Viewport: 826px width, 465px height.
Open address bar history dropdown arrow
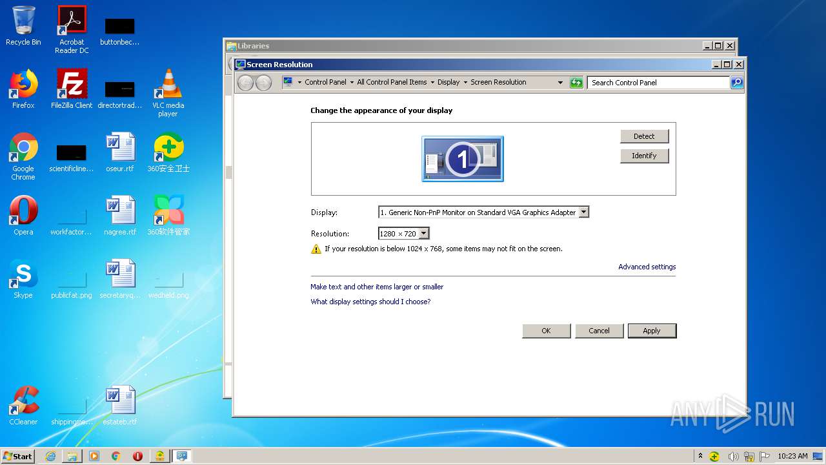click(560, 83)
